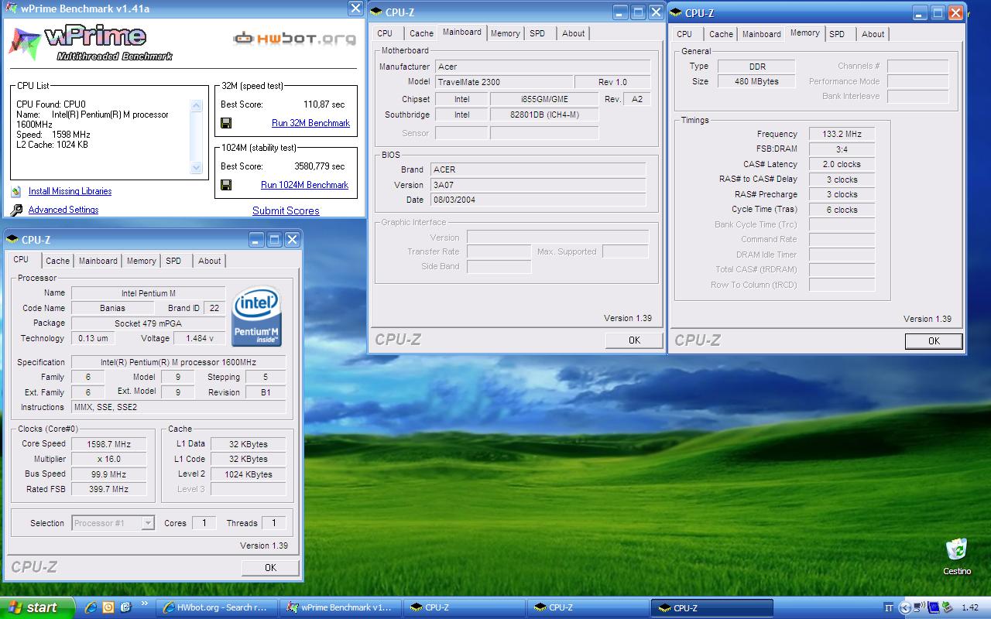Open Cache tab in Memory CPU-Z window

[721, 34]
